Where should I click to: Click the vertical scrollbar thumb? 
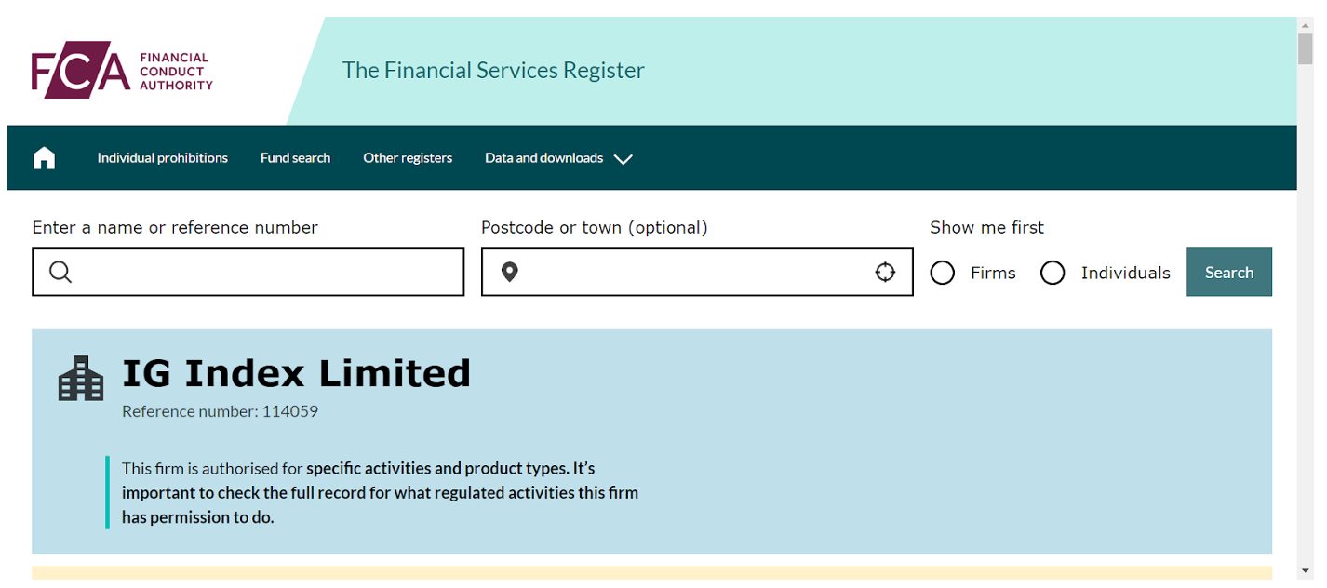coord(1306,48)
